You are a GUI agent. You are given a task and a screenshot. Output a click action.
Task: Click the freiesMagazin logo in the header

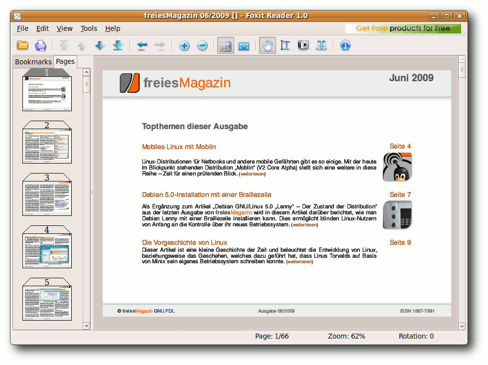point(175,83)
